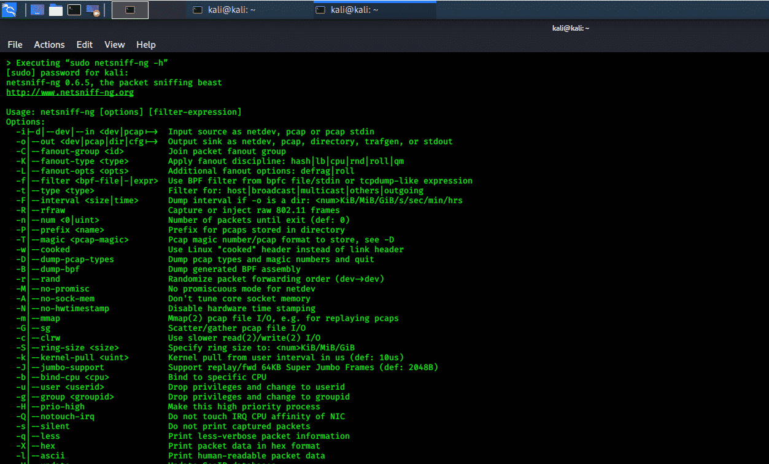Select the highlighted terminal taskbar button
Image resolution: width=769 pixels, height=464 pixels.
pyautogui.click(x=130, y=10)
